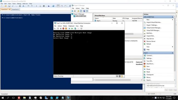178x100 pixels.
Task: Open Virtual Switch Manager action
Action: 154,28
